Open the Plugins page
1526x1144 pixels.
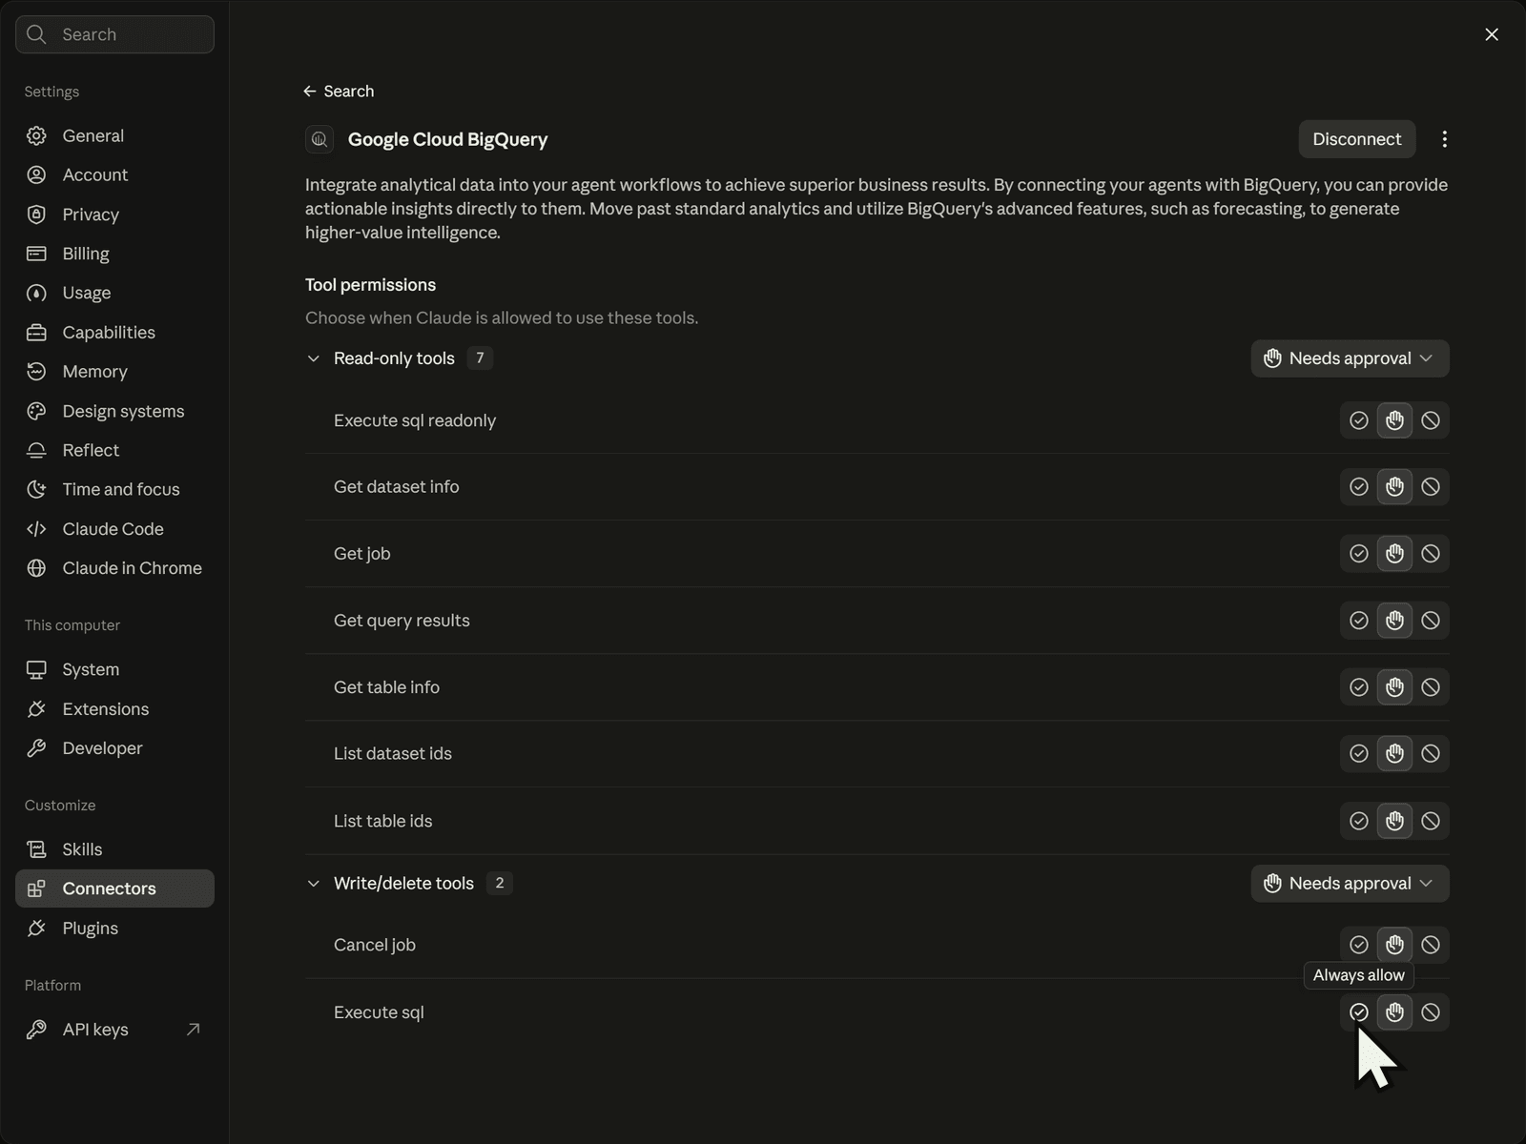pos(114,929)
